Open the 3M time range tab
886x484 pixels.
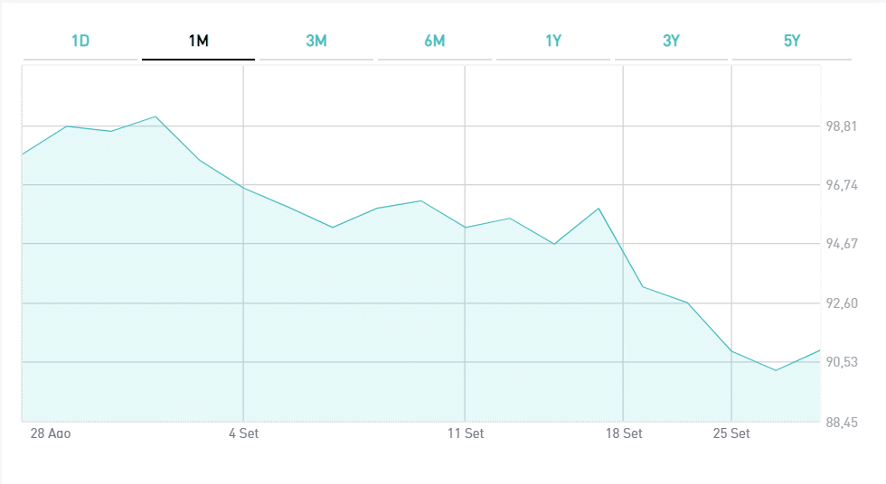316,42
